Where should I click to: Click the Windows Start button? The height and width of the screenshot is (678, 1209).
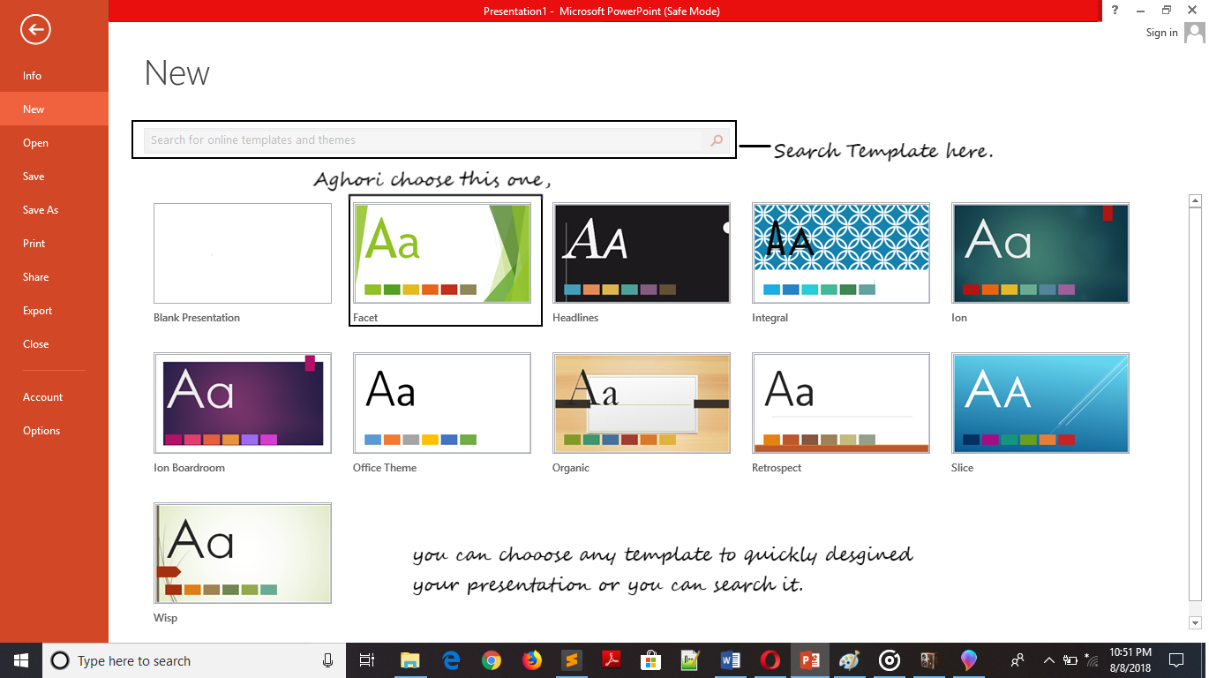tap(21, 660)
